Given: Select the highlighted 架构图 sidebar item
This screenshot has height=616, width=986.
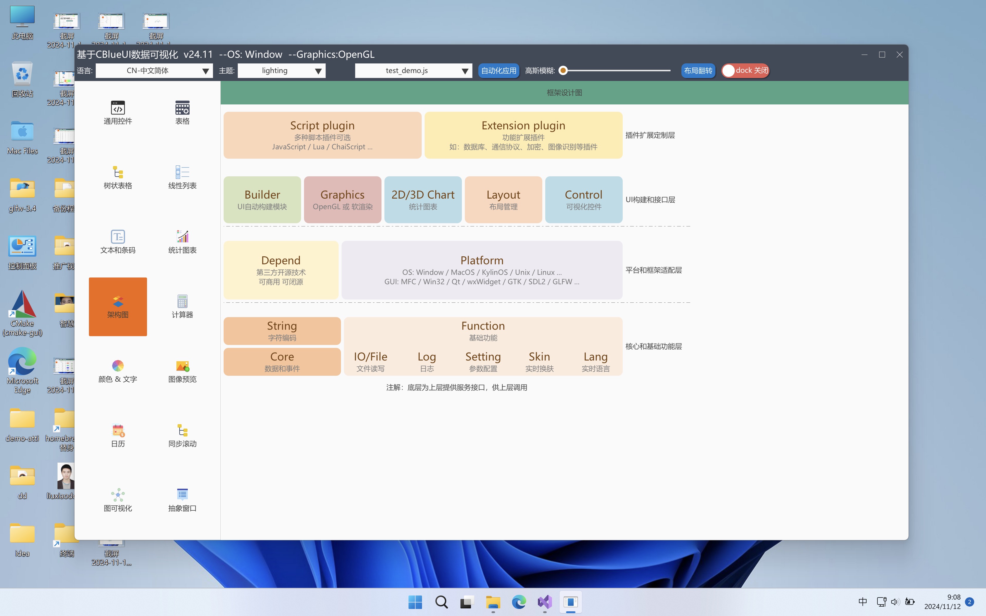Looking at the screenshot, I should [118, 306].
